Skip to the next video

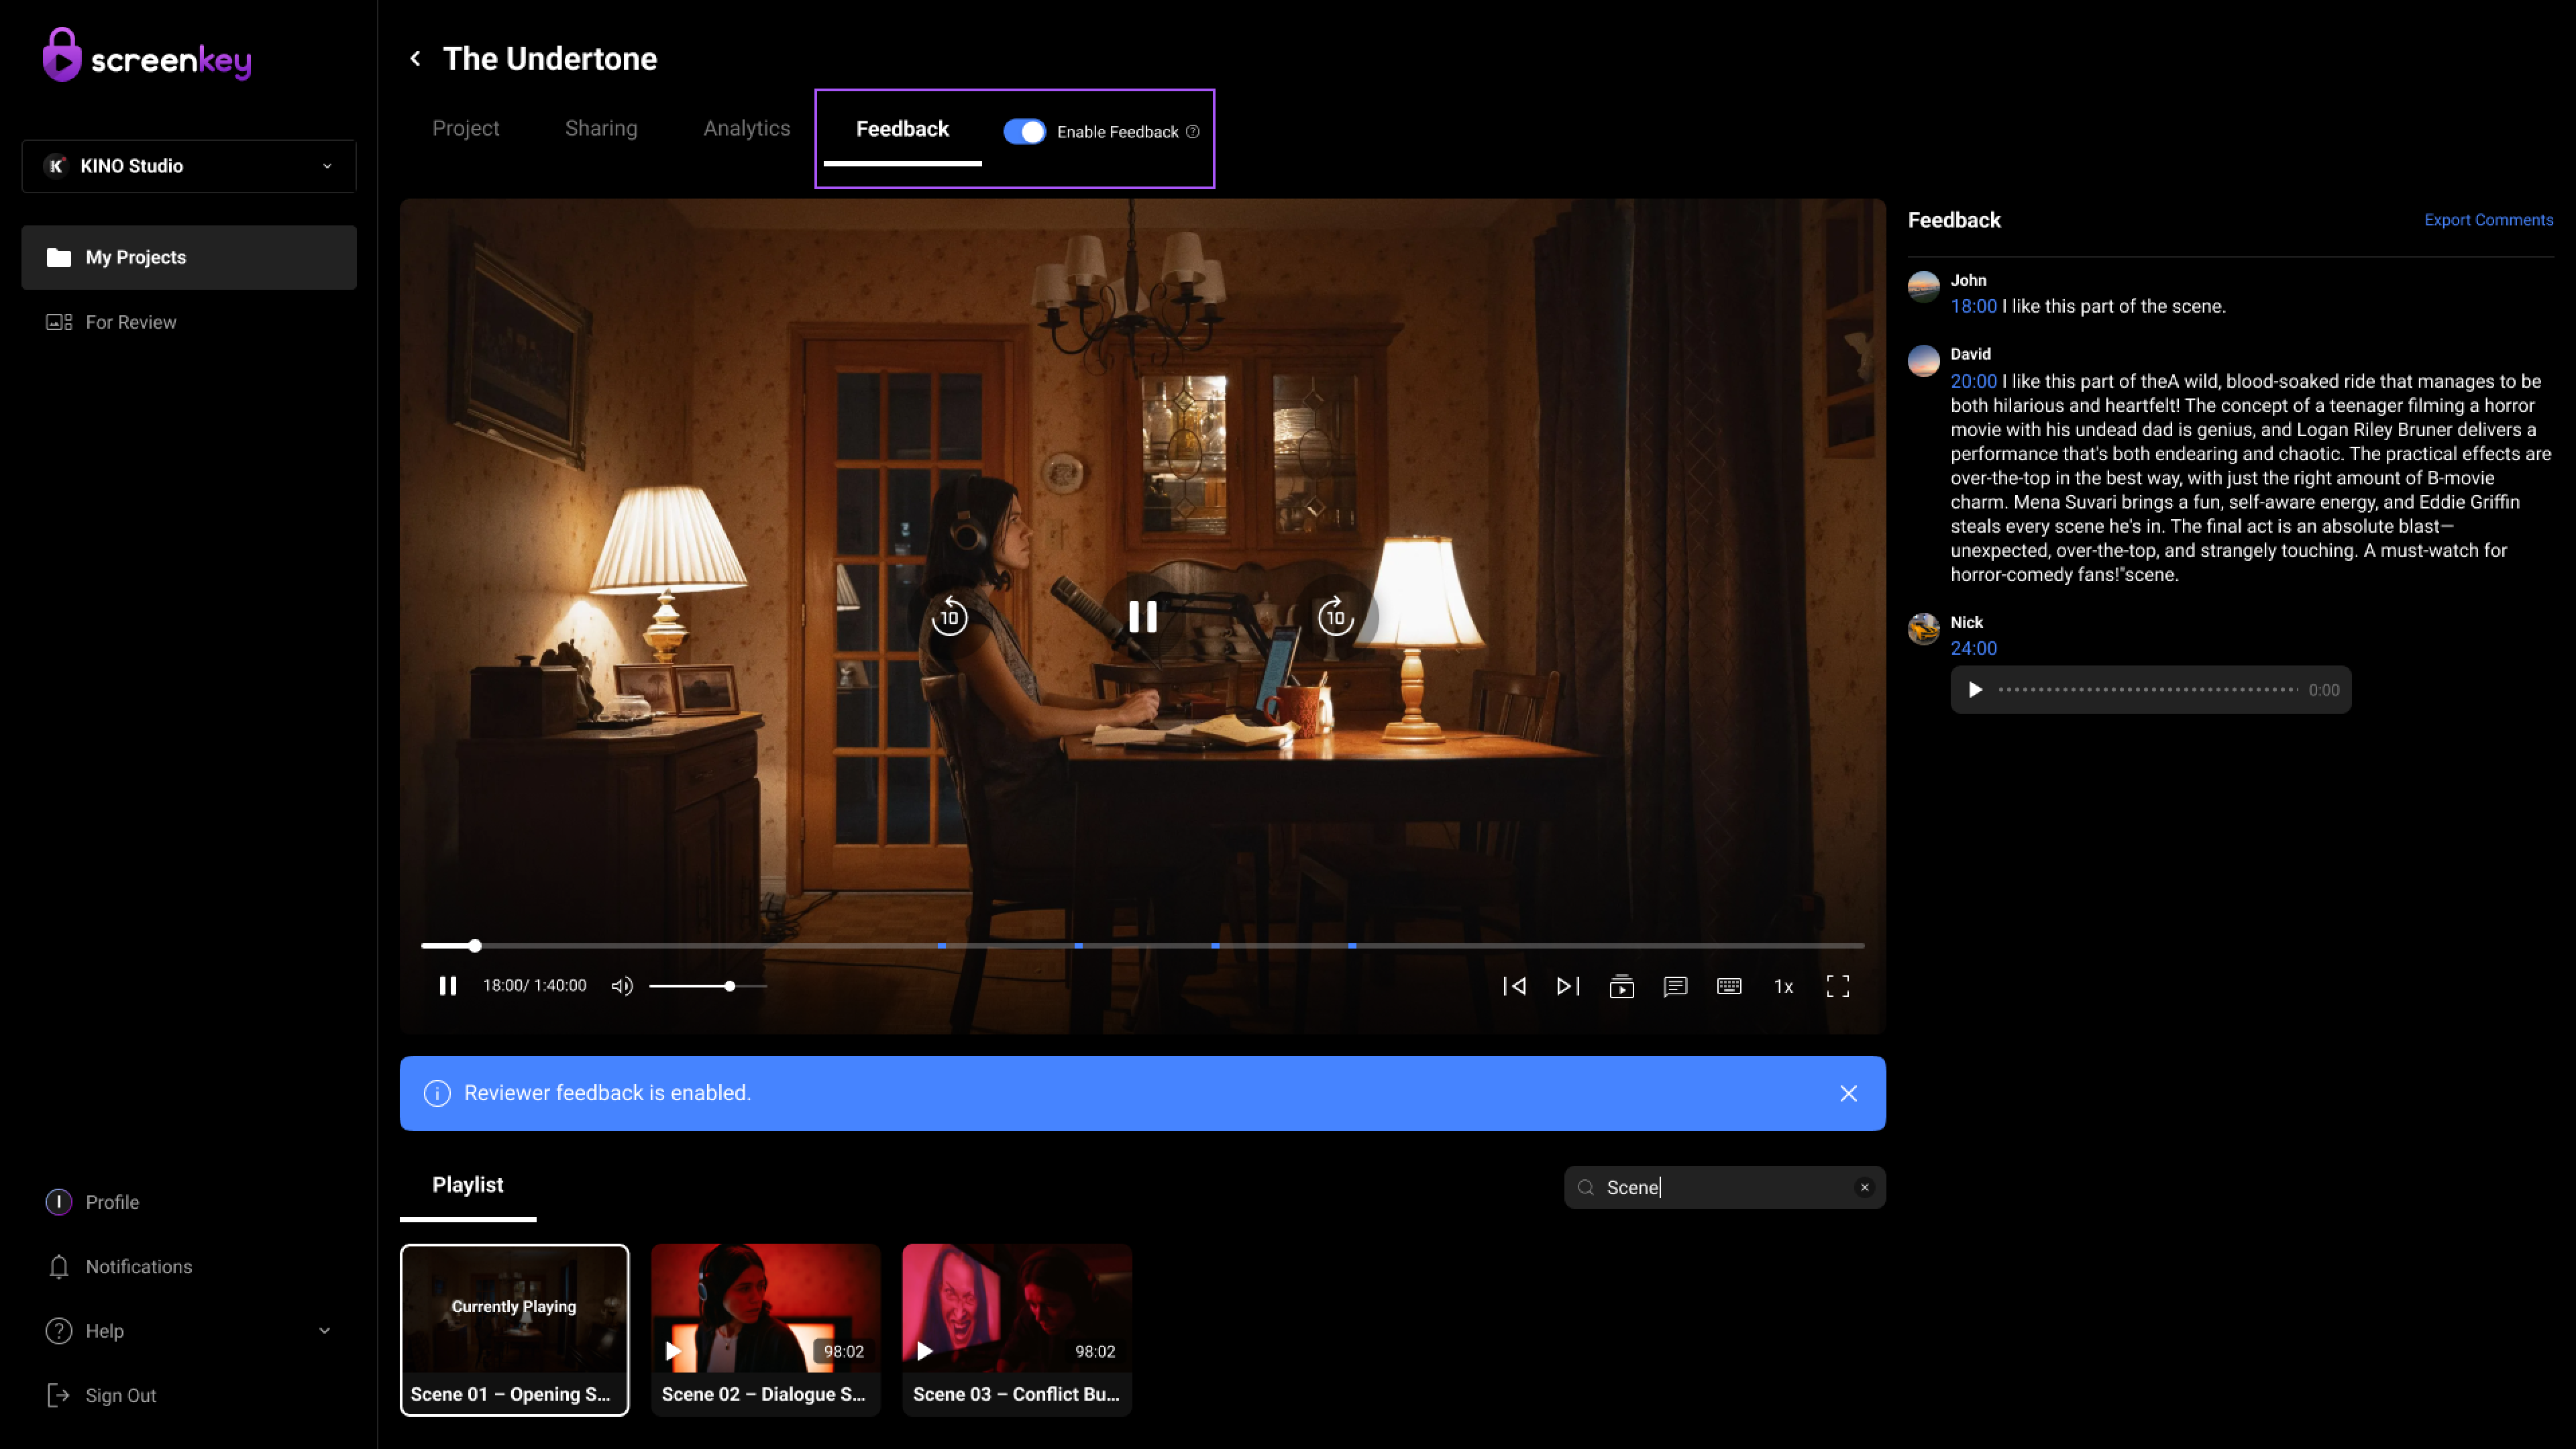[x=1567, y=986]
